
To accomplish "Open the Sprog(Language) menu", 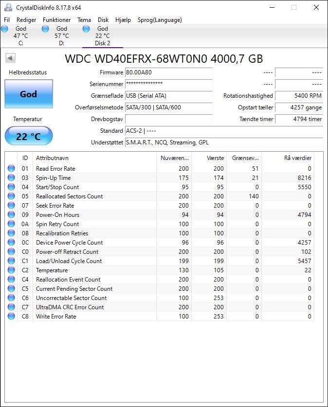I will click(160, 20).
